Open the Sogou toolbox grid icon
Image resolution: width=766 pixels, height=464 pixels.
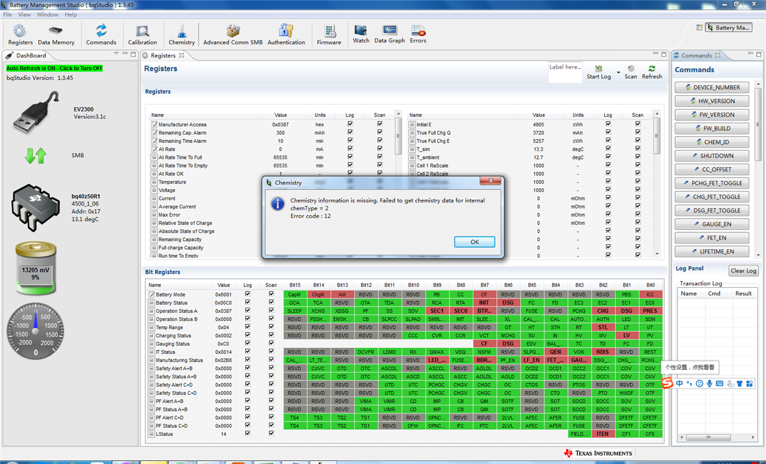[x=749, y=384]
